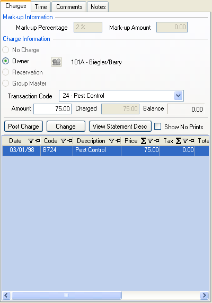Filter the Description column
This screenshot has width=212, height=303.
[x=111, y=141]
